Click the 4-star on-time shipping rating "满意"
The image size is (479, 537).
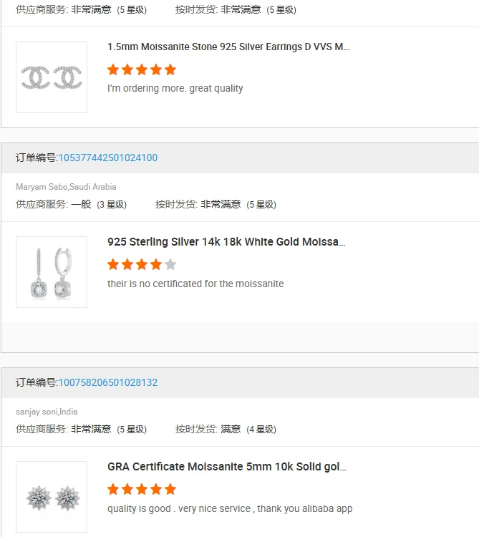(x=231, y=429)
